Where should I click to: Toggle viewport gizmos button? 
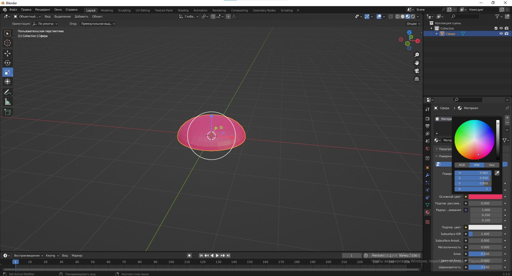pos(367,17)
